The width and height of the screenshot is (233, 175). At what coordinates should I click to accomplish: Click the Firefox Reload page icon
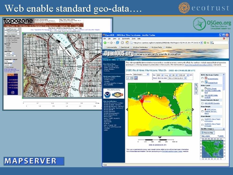click(x=117, y=43)
